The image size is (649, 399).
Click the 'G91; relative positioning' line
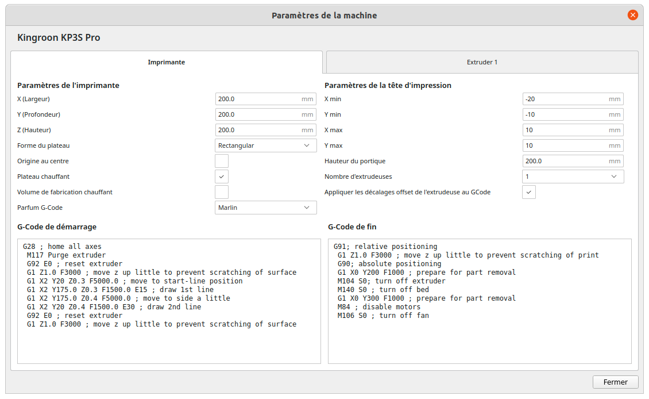coord(385,247)
